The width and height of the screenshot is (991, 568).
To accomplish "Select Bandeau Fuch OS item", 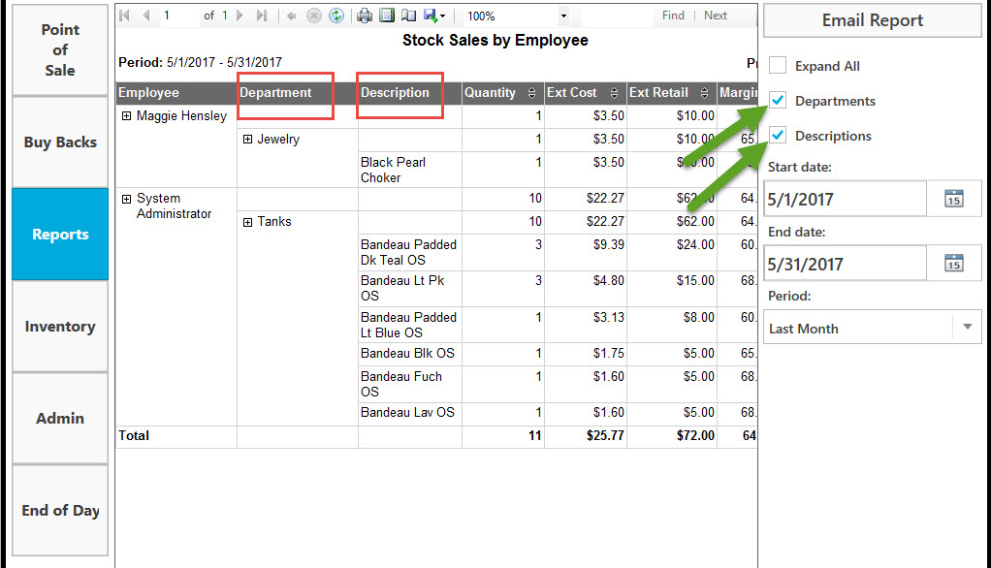I will tap(401, 384).
